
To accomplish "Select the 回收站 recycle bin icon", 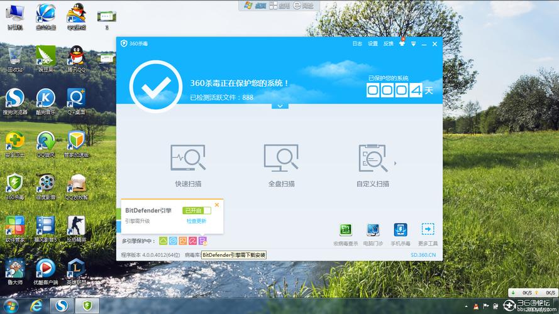I will (x=15, y=59).
